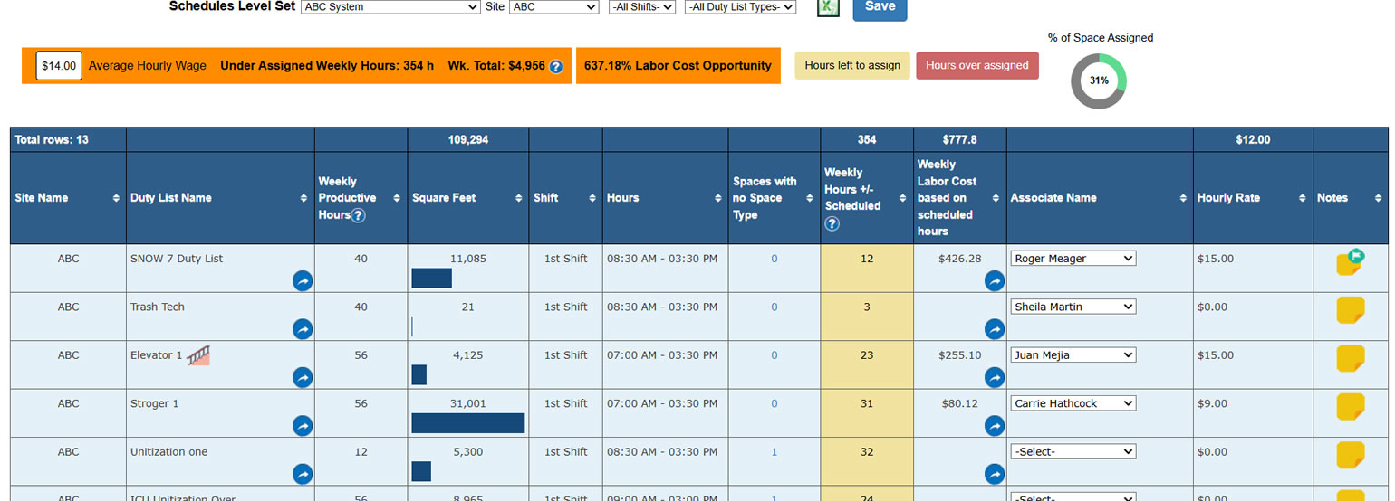
Task: Click the Excel export icon
Action: pyautogui.click(x=828, y=7)
